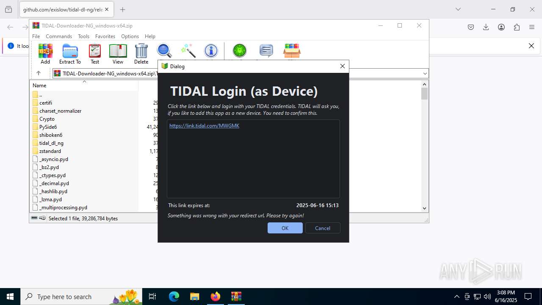Select the certifi folder
The image size is (542, 305).
click(46, 103)
